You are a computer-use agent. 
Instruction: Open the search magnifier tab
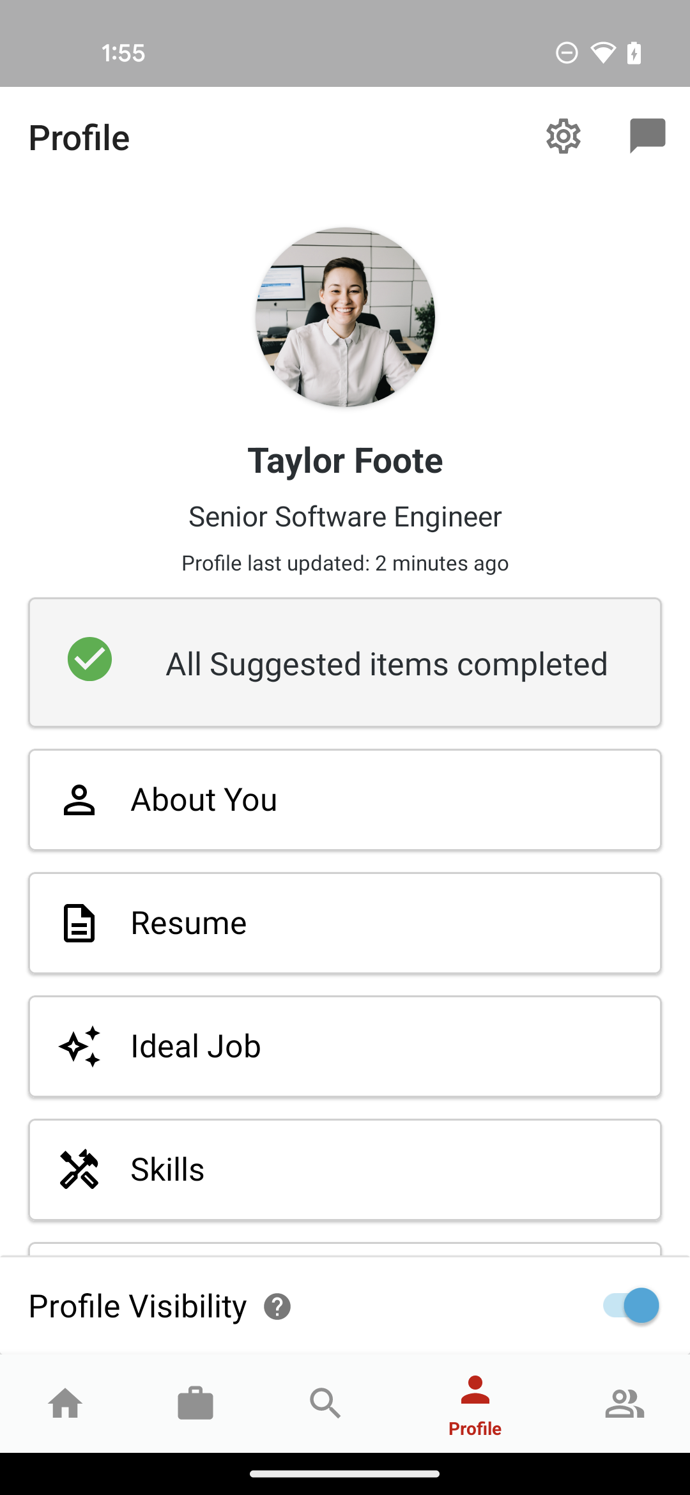(x=325, y=1404)
